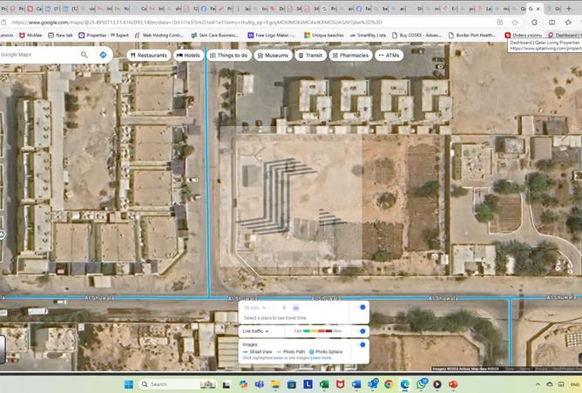
Task: Click the traffic Fast-Slow color legend
Action: point(317,331)
